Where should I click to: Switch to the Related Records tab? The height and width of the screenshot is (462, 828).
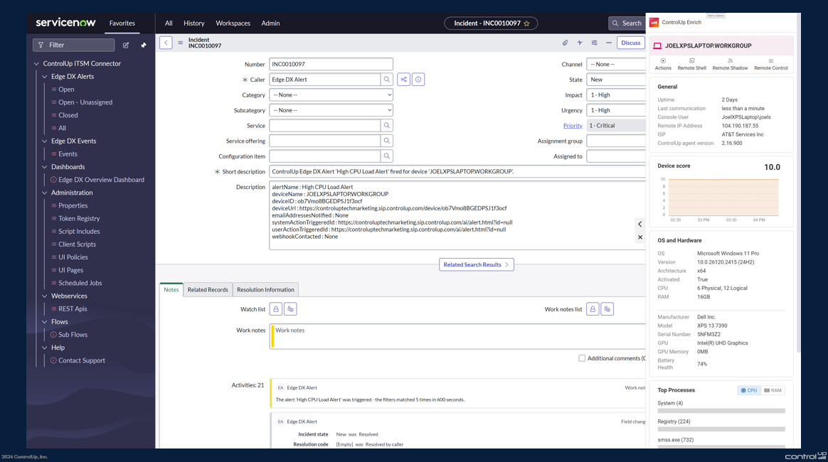[208, 289]
